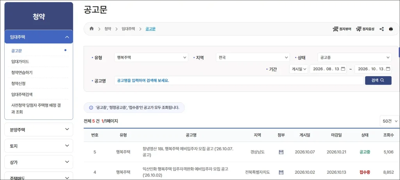This screenshot has width=400, height=180.
Task: Open 청약연습하기 in the sidebar menu
Action: coord(22,72)
